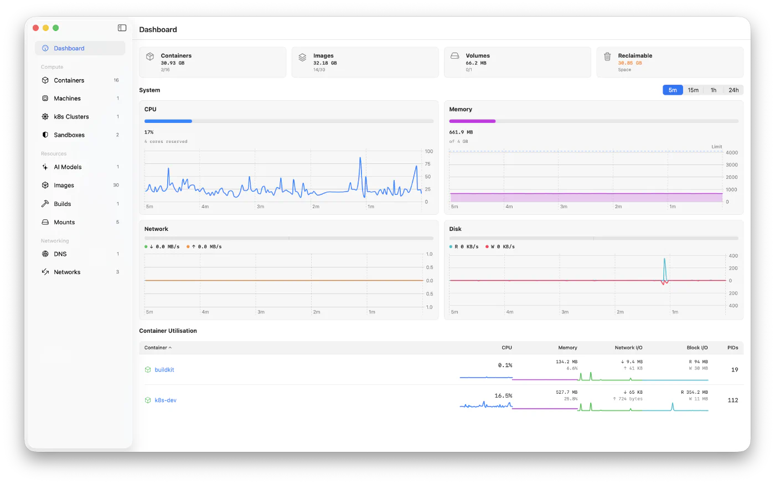Click the Sandboxes shield icon

coord(45,135)
